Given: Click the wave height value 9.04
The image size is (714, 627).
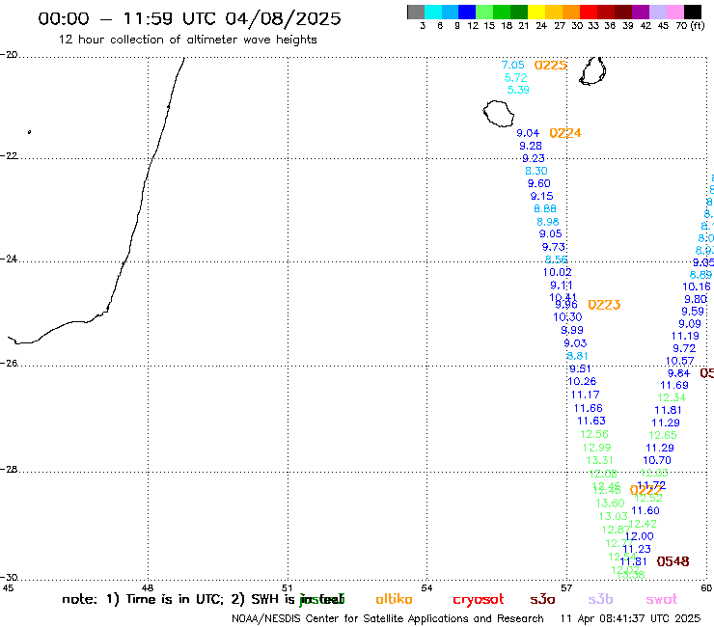Looking at the screenshot, I should click(x=528, y=133).
